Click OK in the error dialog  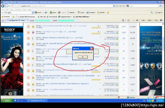83,57
